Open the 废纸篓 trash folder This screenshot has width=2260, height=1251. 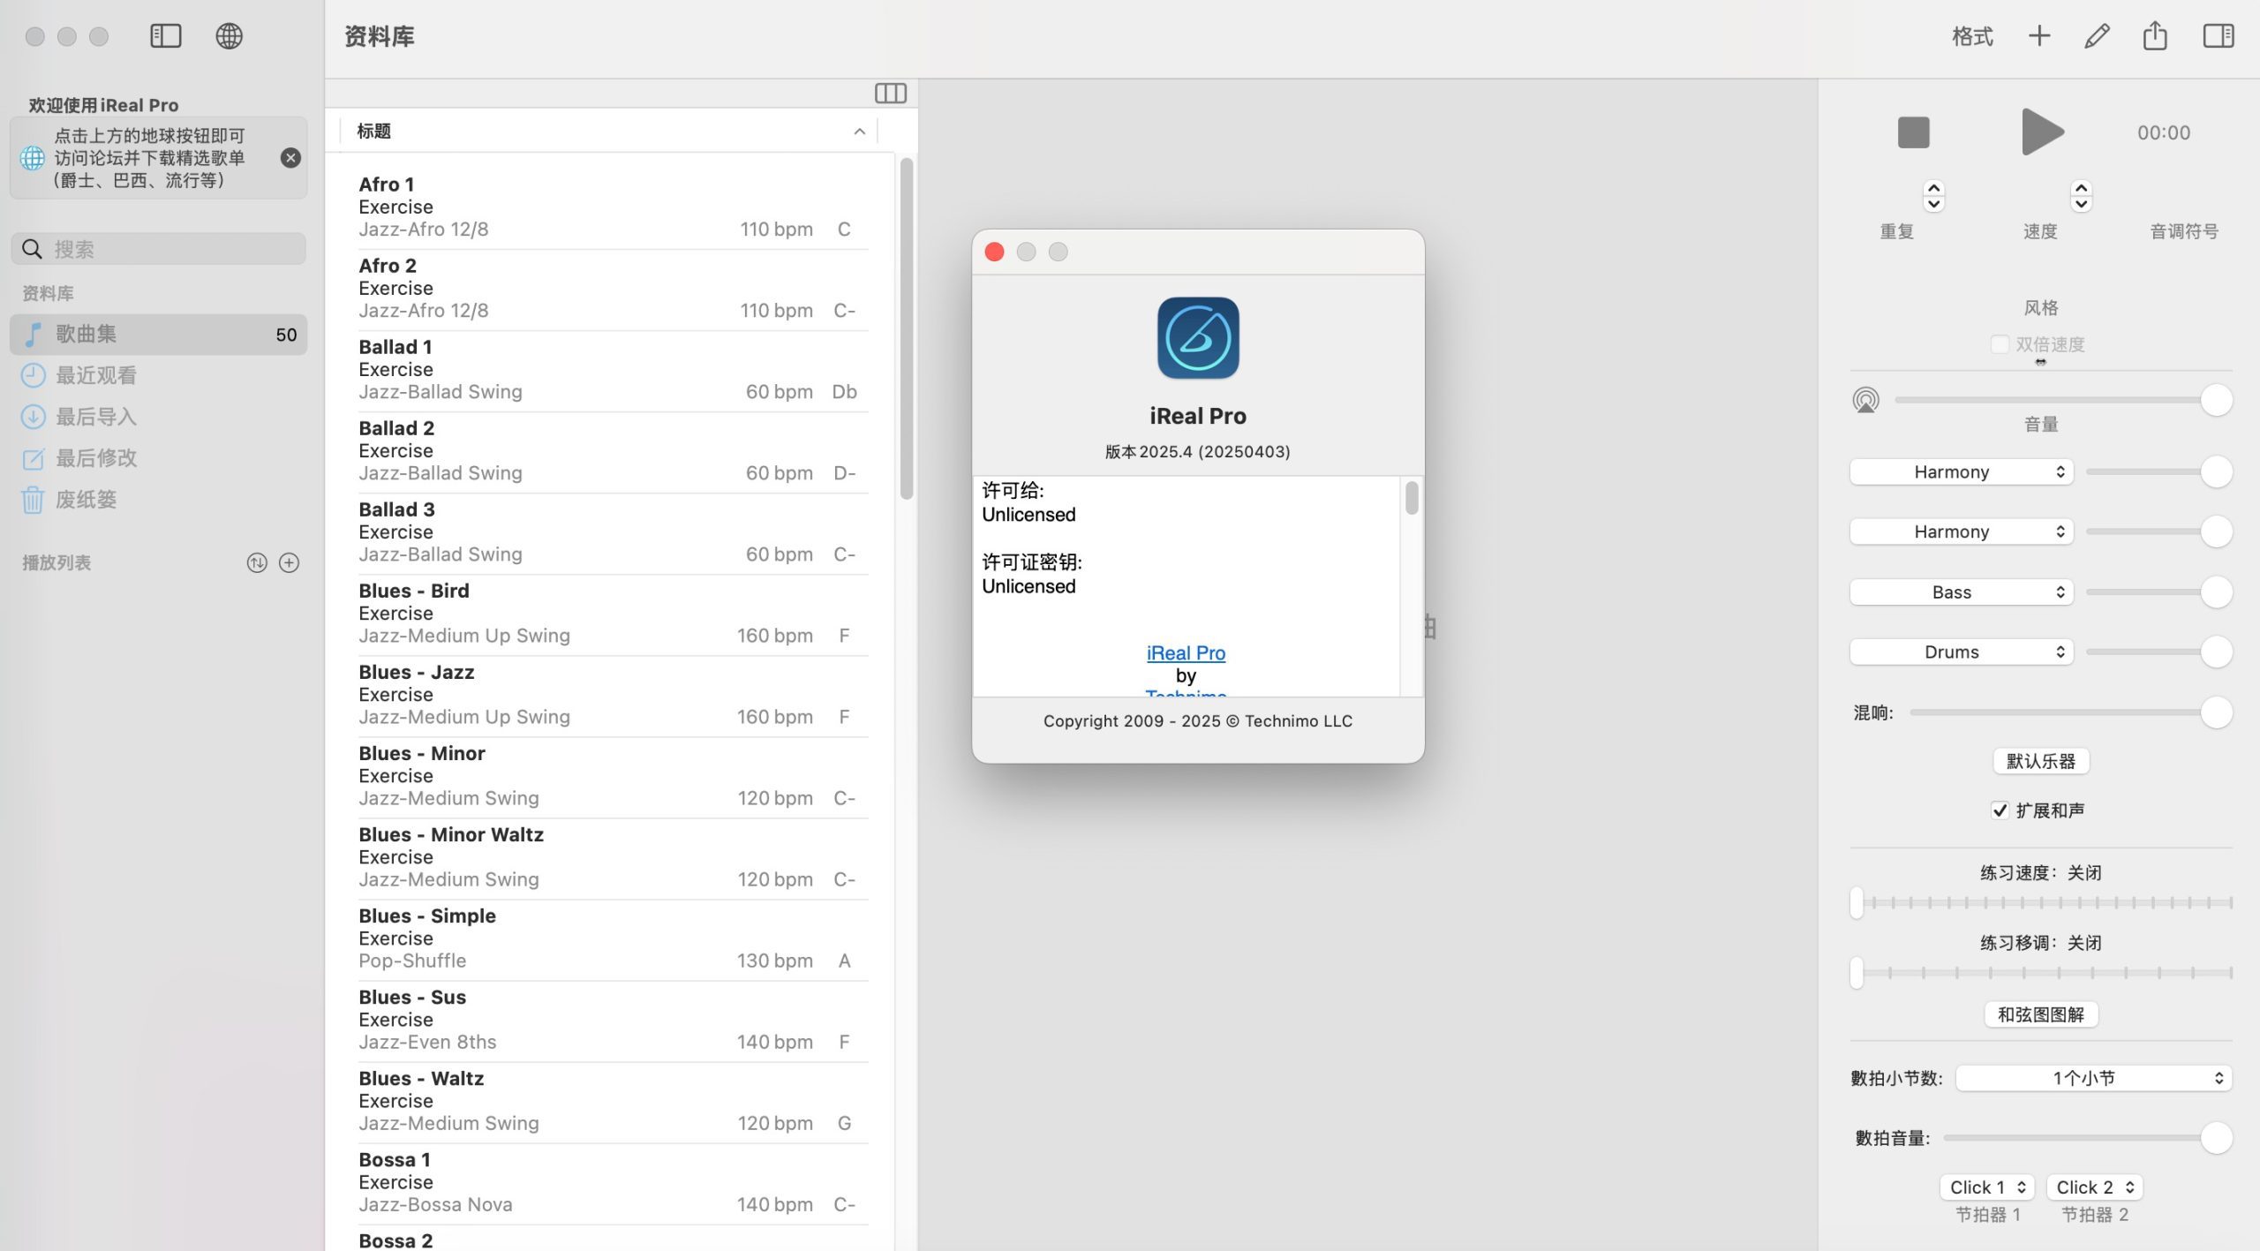[159, 500]
